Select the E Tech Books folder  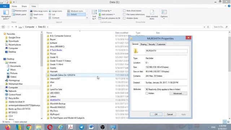click(x=56, y=50)
